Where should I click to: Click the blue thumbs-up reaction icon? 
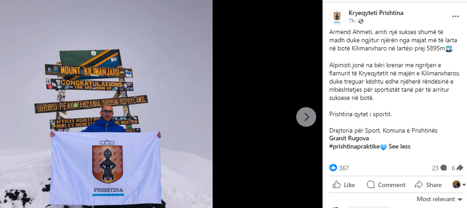[333, 168]
